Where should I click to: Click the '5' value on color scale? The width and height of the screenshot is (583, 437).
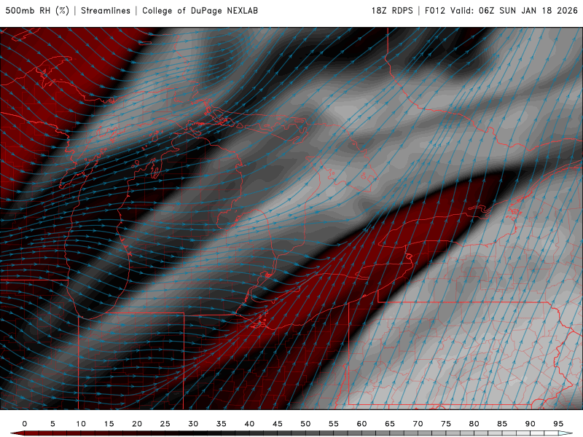pos(52,424)
